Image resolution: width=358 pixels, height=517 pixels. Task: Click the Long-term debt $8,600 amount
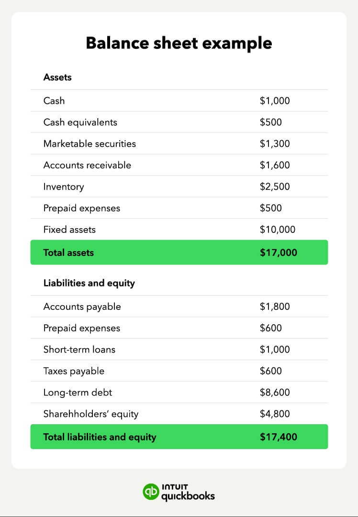[275, 393]
